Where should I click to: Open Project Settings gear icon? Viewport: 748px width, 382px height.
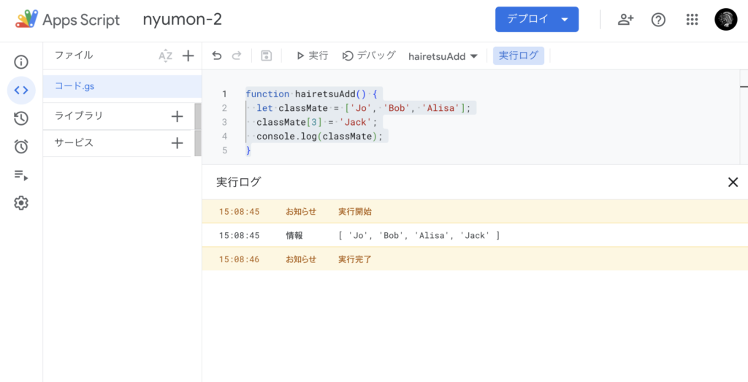[x=21, y=203]
